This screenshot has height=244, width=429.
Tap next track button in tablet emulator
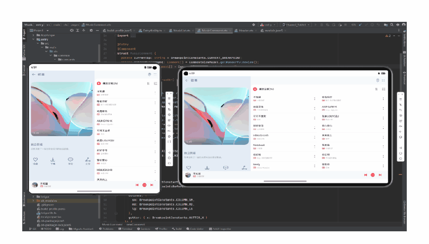click(380, 175)
